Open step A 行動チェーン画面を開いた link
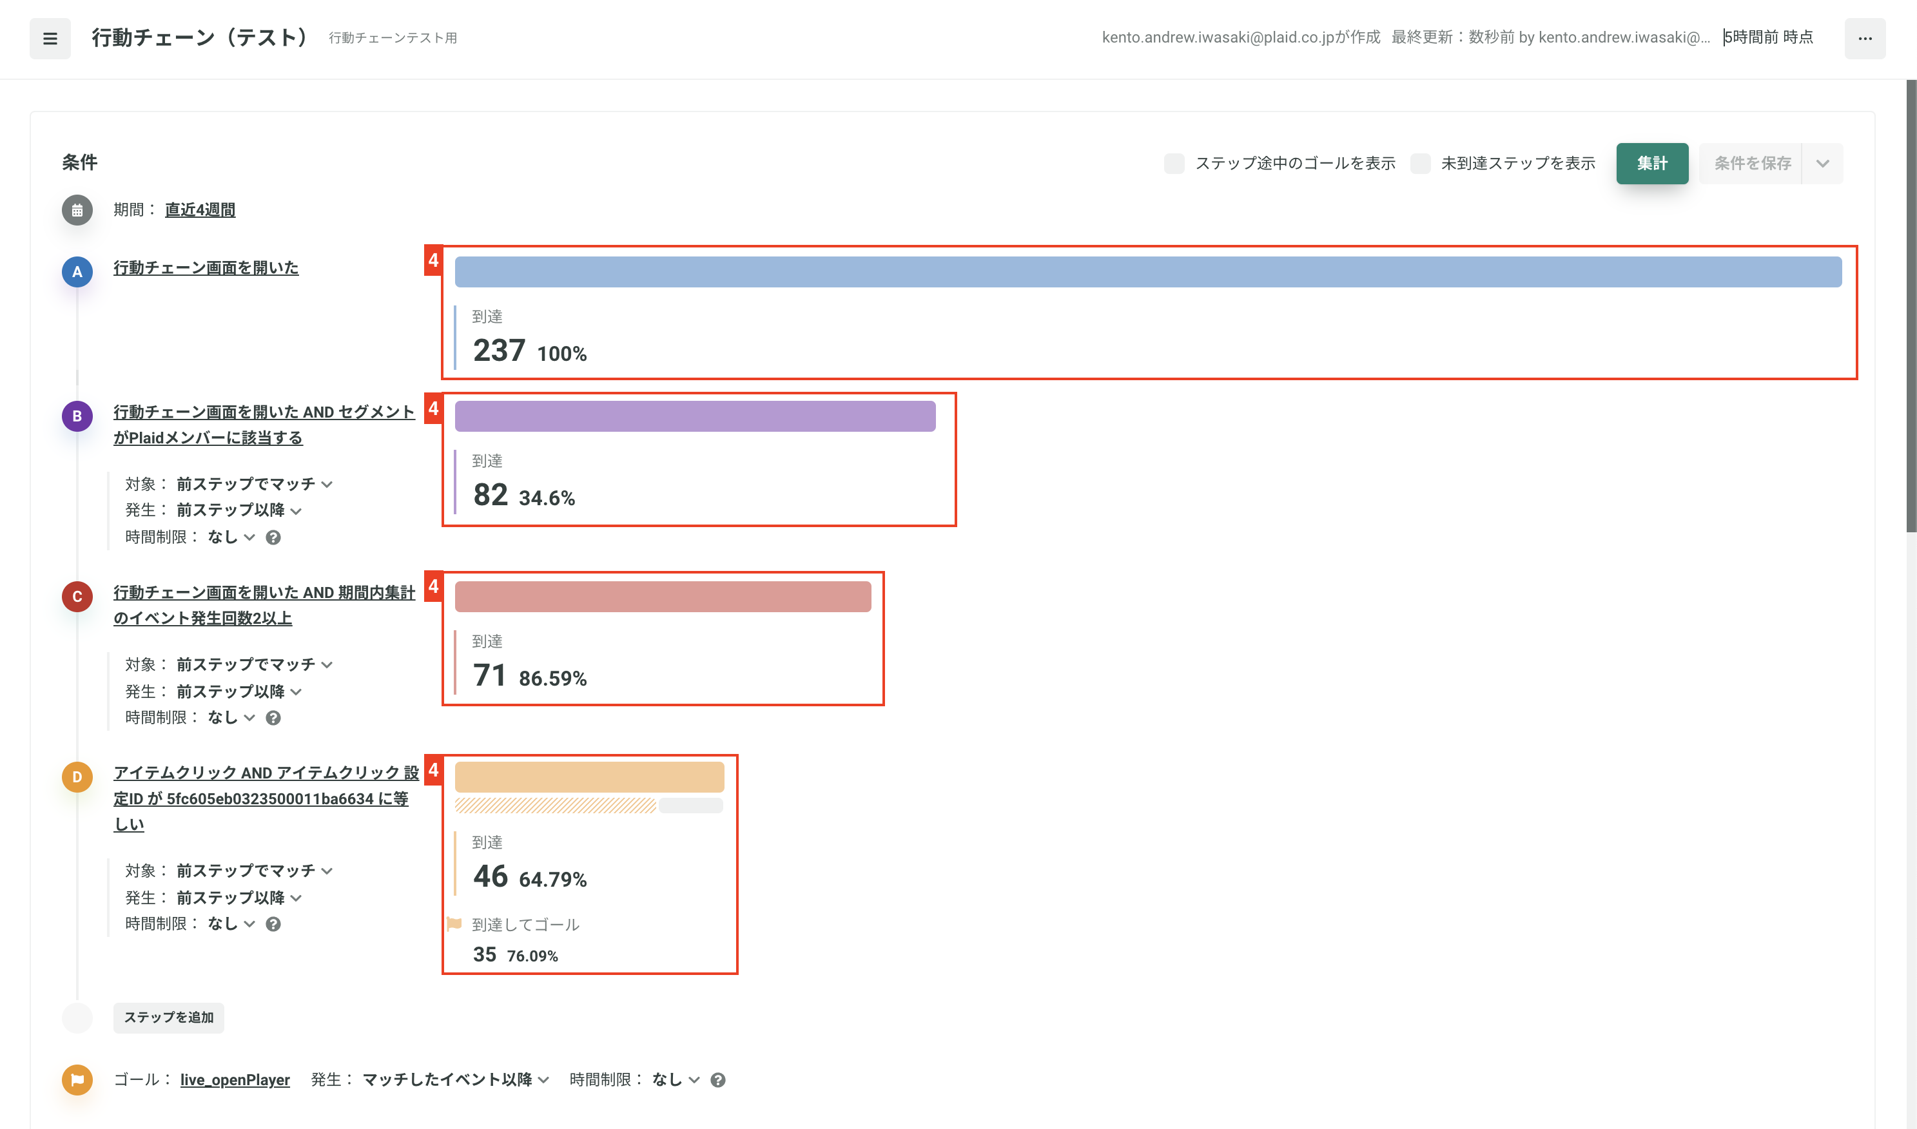 tap(206, 268)
